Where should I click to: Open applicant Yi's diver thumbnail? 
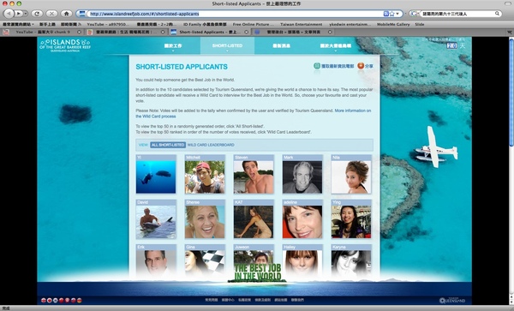[156, 177]
